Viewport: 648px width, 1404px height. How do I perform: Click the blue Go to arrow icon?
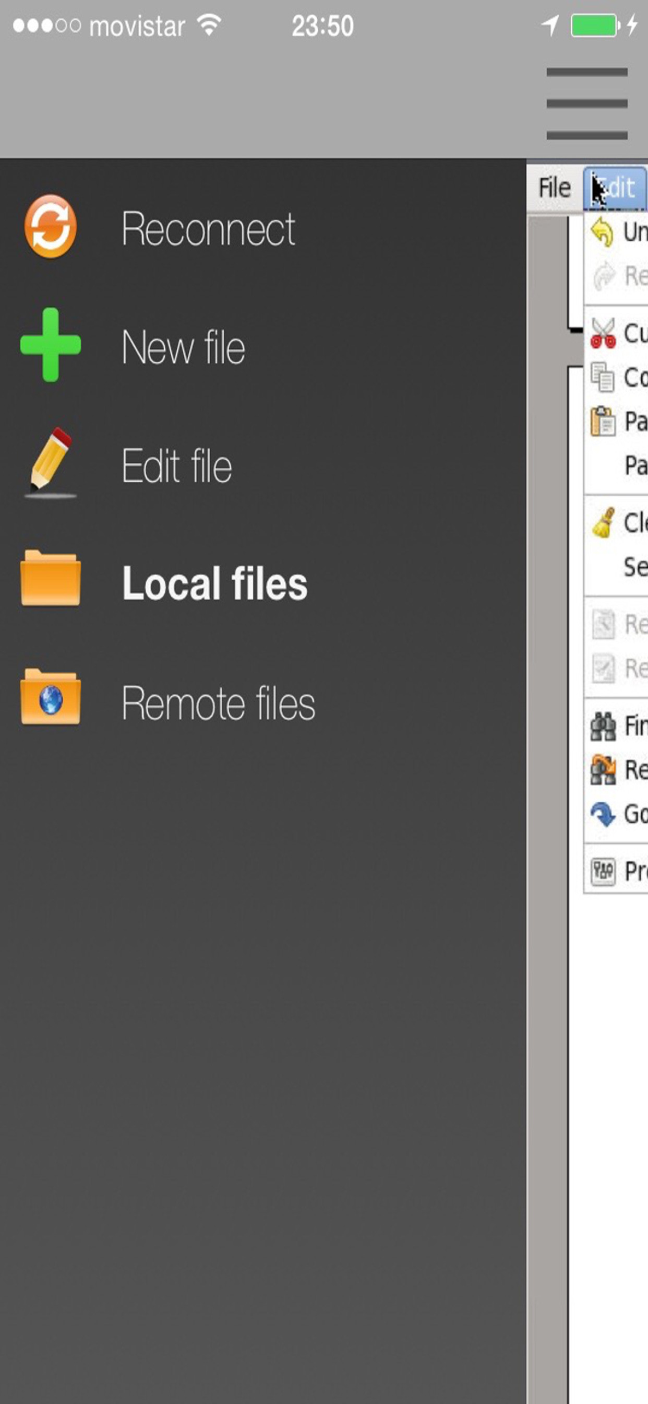coord(603,814)
